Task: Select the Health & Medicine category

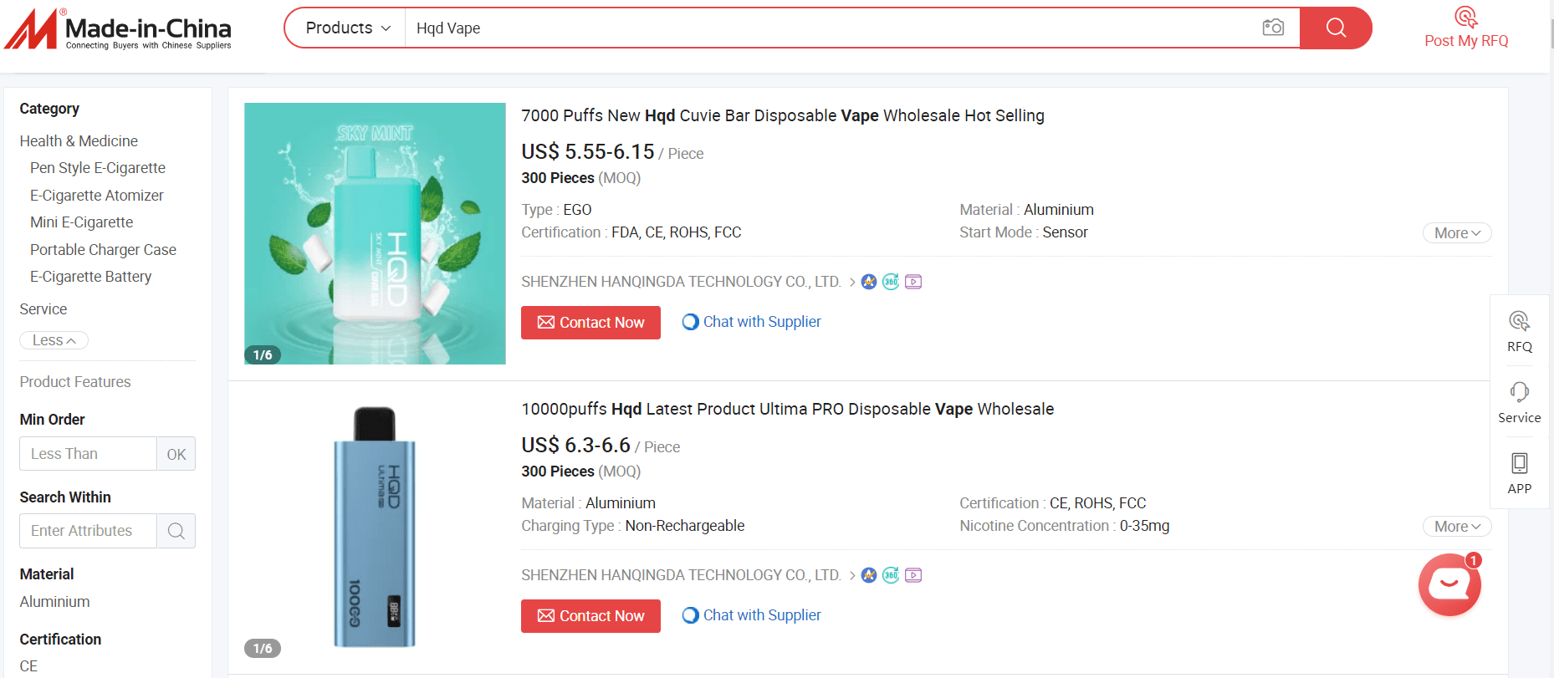Action: click(x=79, y=141)
